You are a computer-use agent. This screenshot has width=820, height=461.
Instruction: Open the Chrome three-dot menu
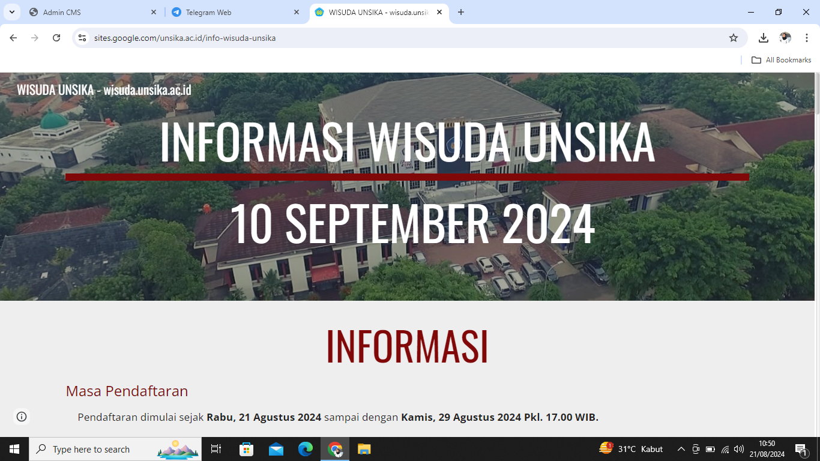[x=807, y=38]
